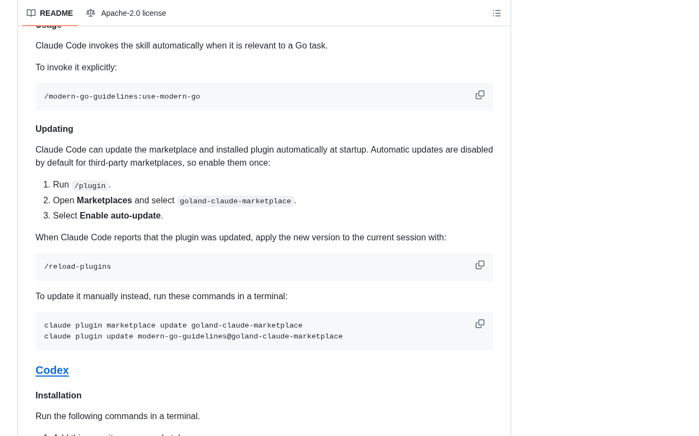Click the inline /plugin code snippet

tap(90, 186)
